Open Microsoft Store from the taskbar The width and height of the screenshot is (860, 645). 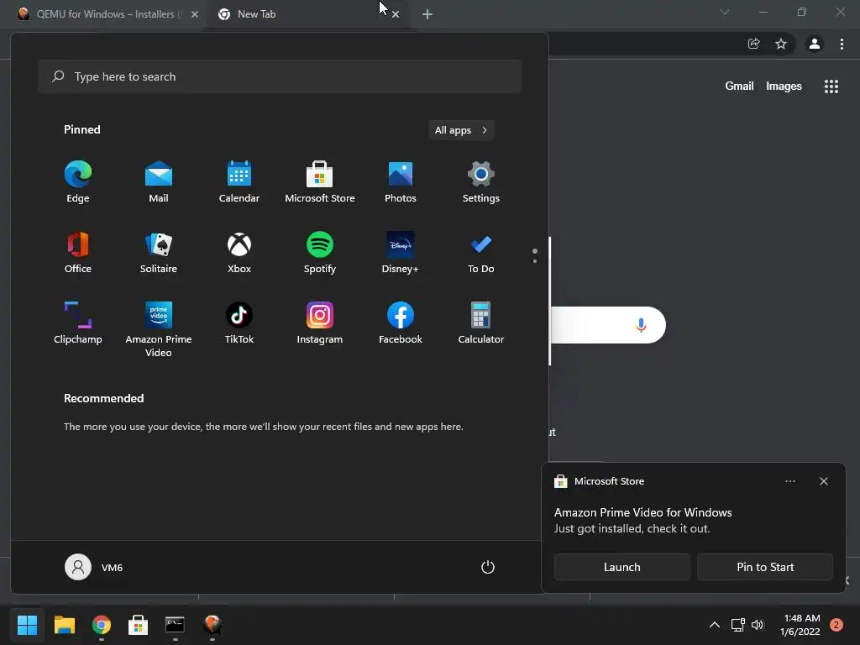tap(138, 625)
